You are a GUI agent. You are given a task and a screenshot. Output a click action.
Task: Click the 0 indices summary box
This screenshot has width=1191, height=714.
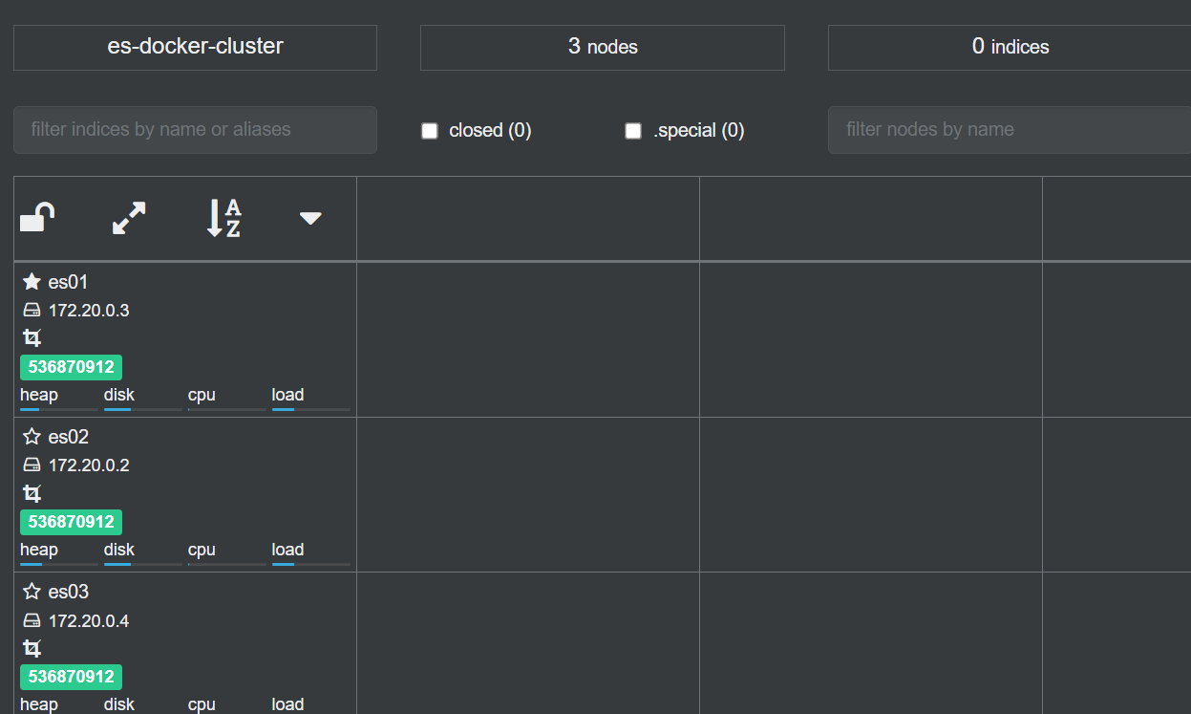(x=1009, y=47)
